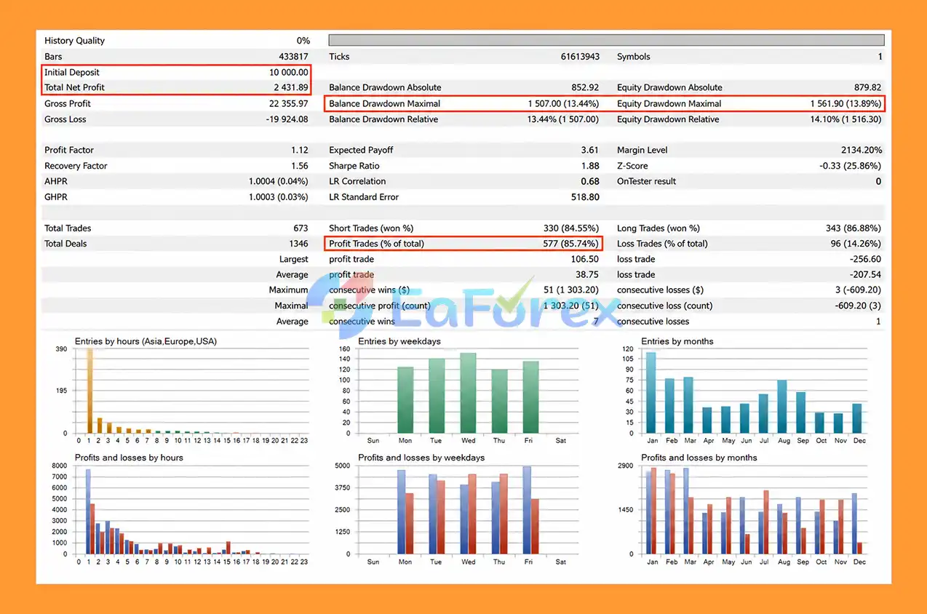Select the Loss Trades value 96 (14.26%)
This screenshot has width=927, height=614.
pyautogui.click(x=856, y=244)
